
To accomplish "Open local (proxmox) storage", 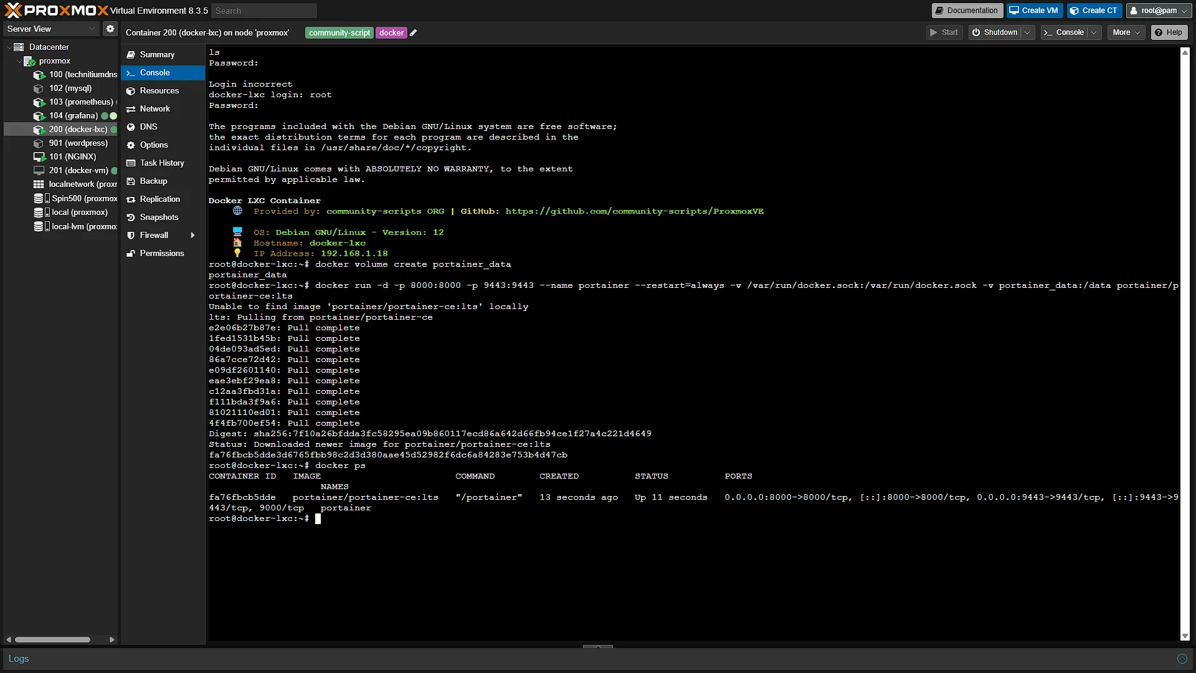I will tap(79, 212).
